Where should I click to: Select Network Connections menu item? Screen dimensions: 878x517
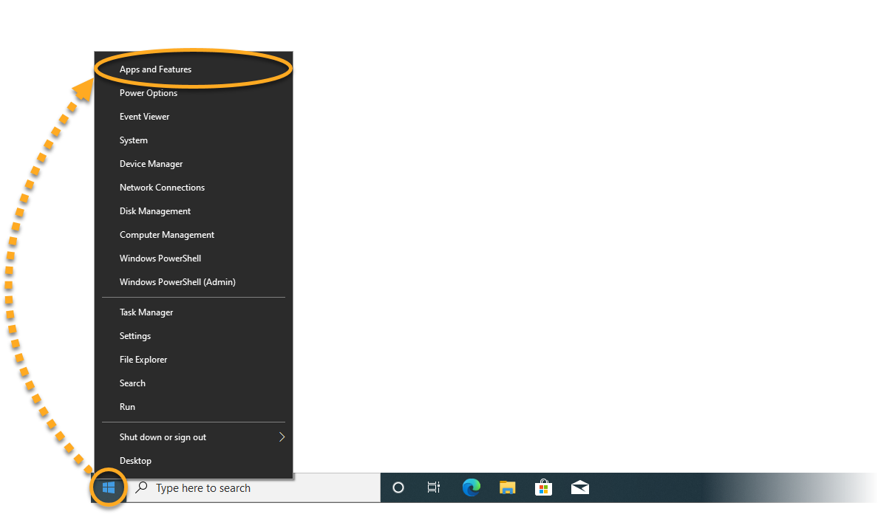163,188
